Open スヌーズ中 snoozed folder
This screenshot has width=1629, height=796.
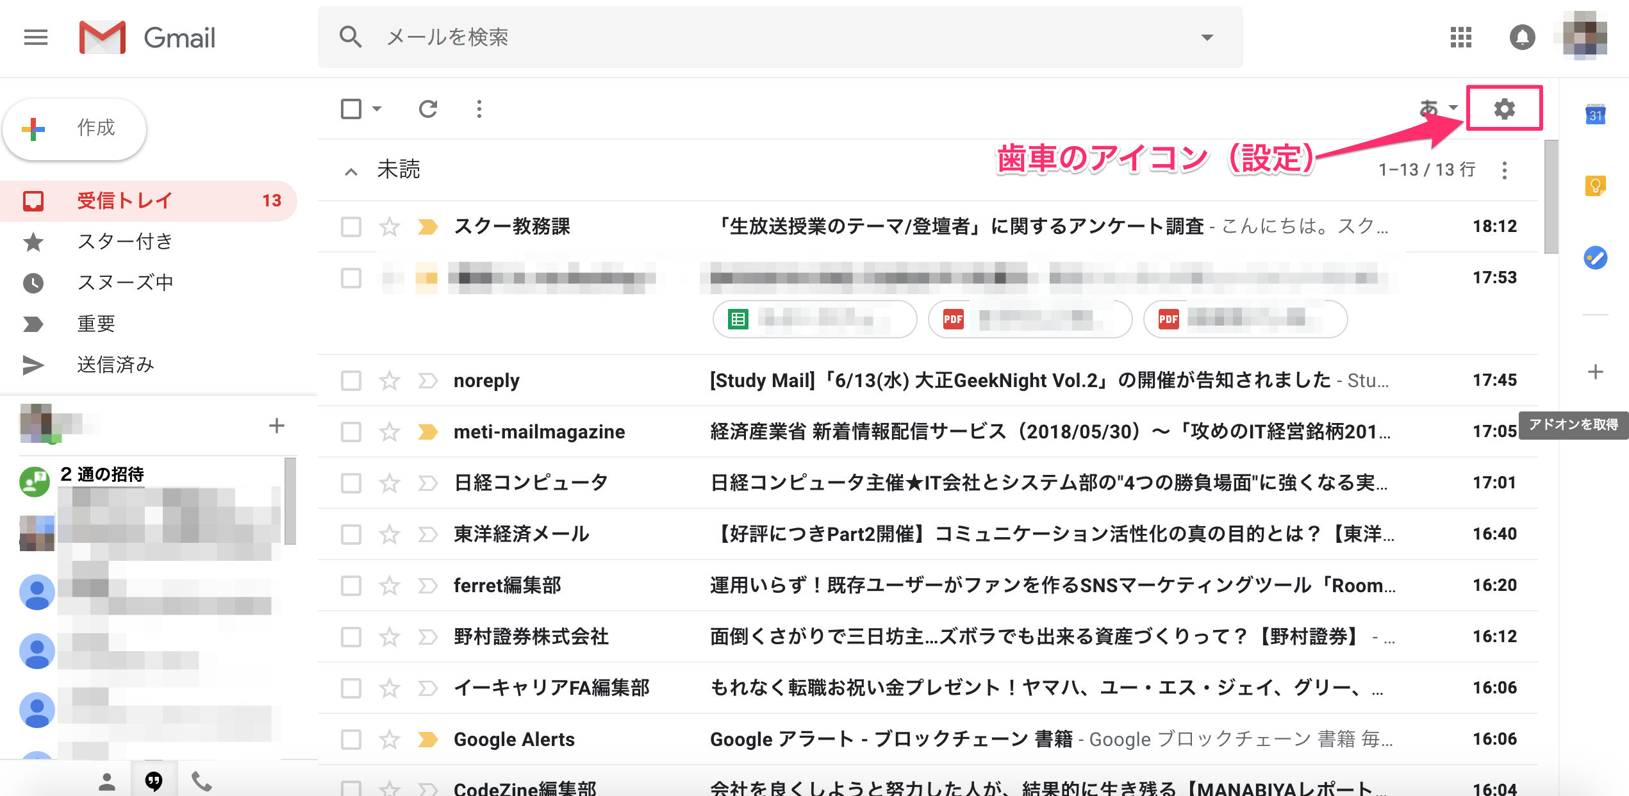(x=149, y=283)
